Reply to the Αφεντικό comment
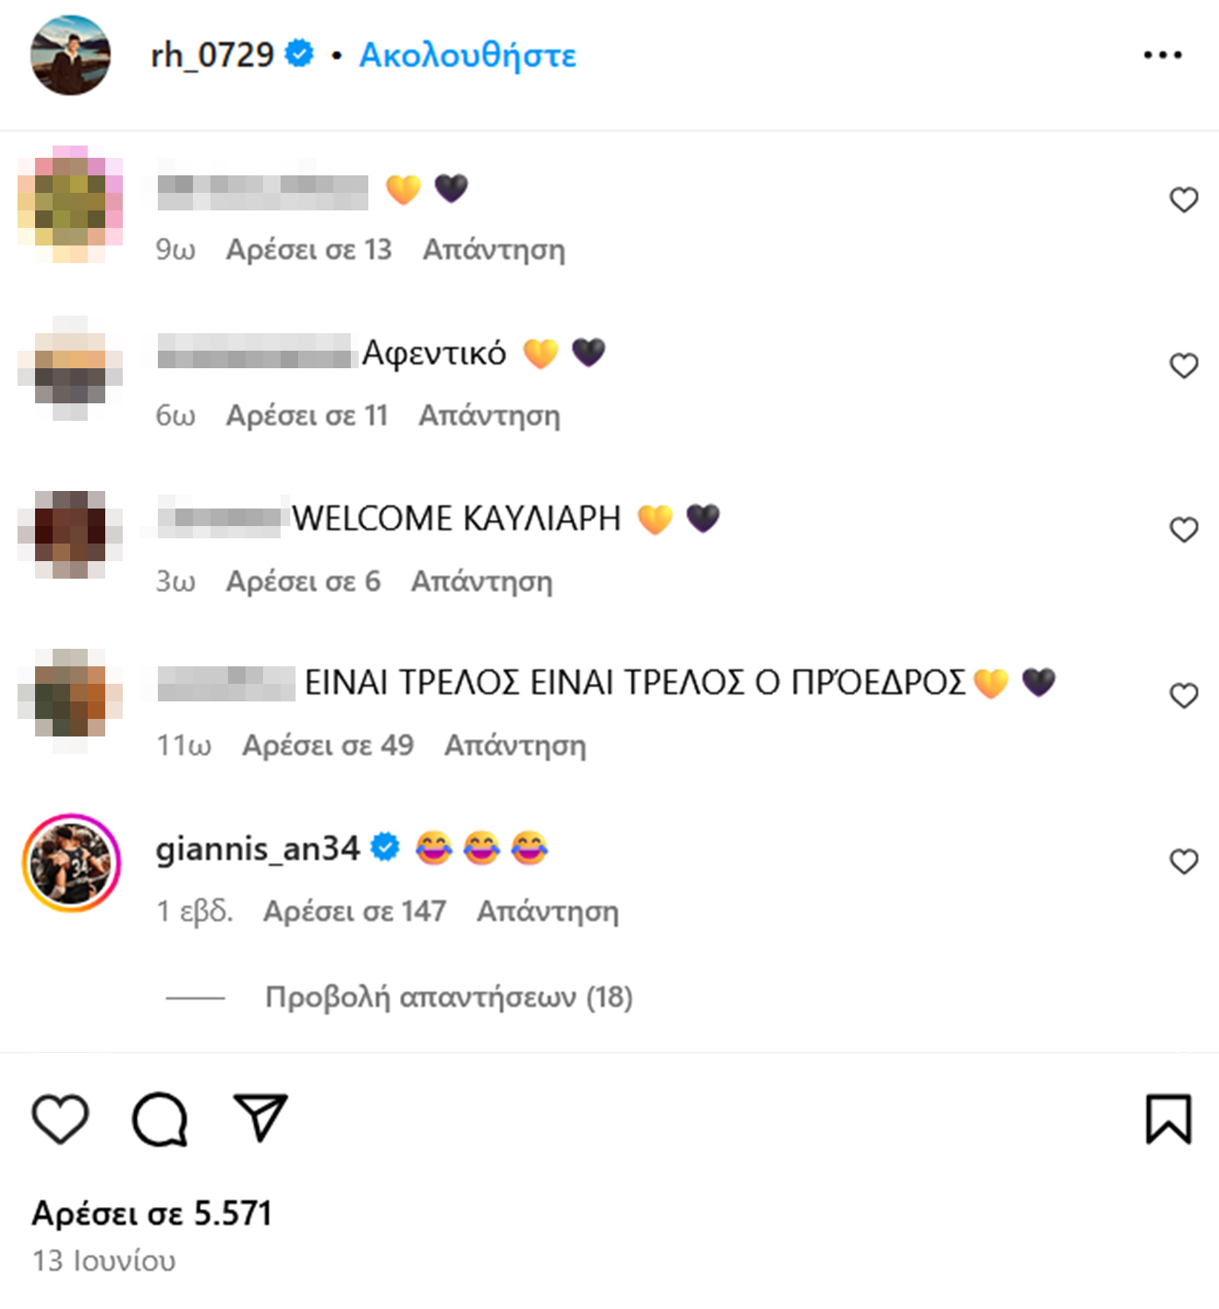The height and width of the screenshot is (1309, 1219). point(489,415)
